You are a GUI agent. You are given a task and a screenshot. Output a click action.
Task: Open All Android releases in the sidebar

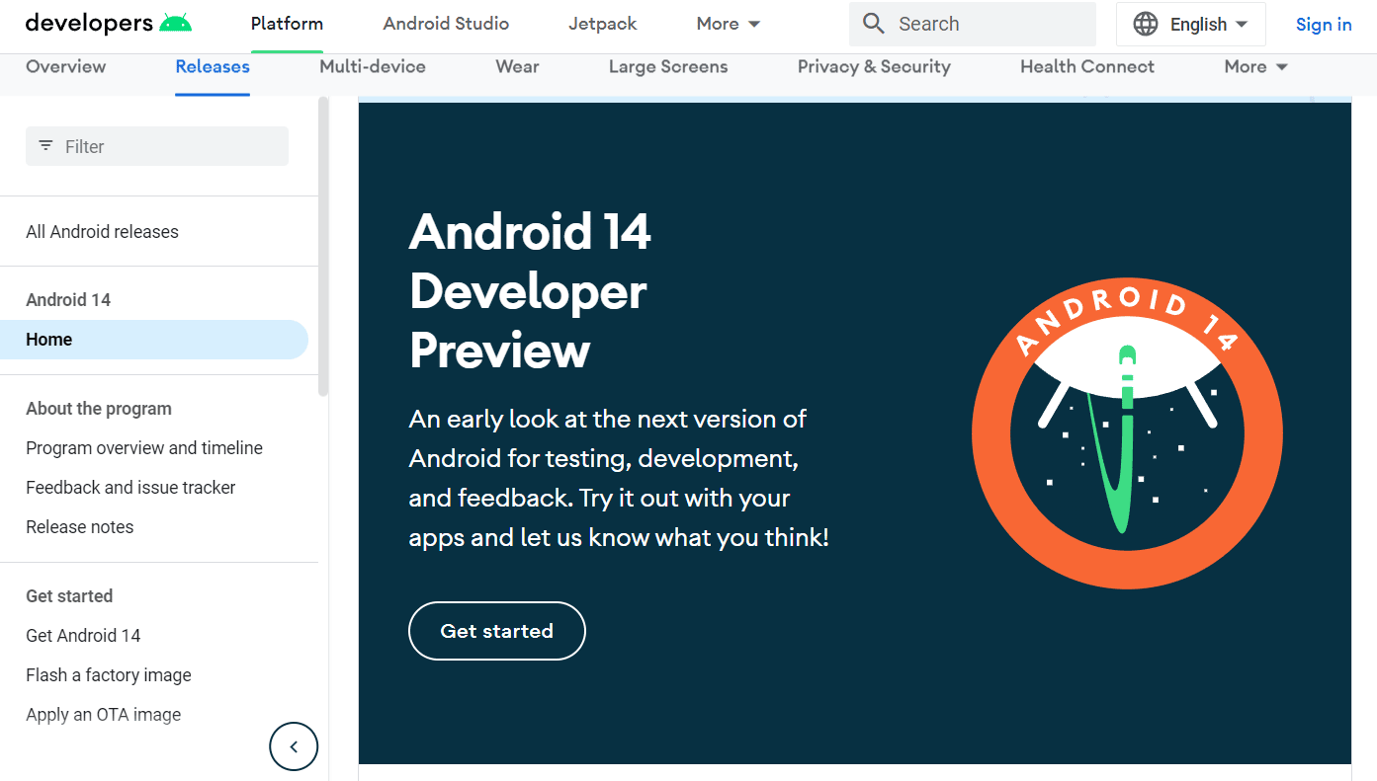click(103, 232)
